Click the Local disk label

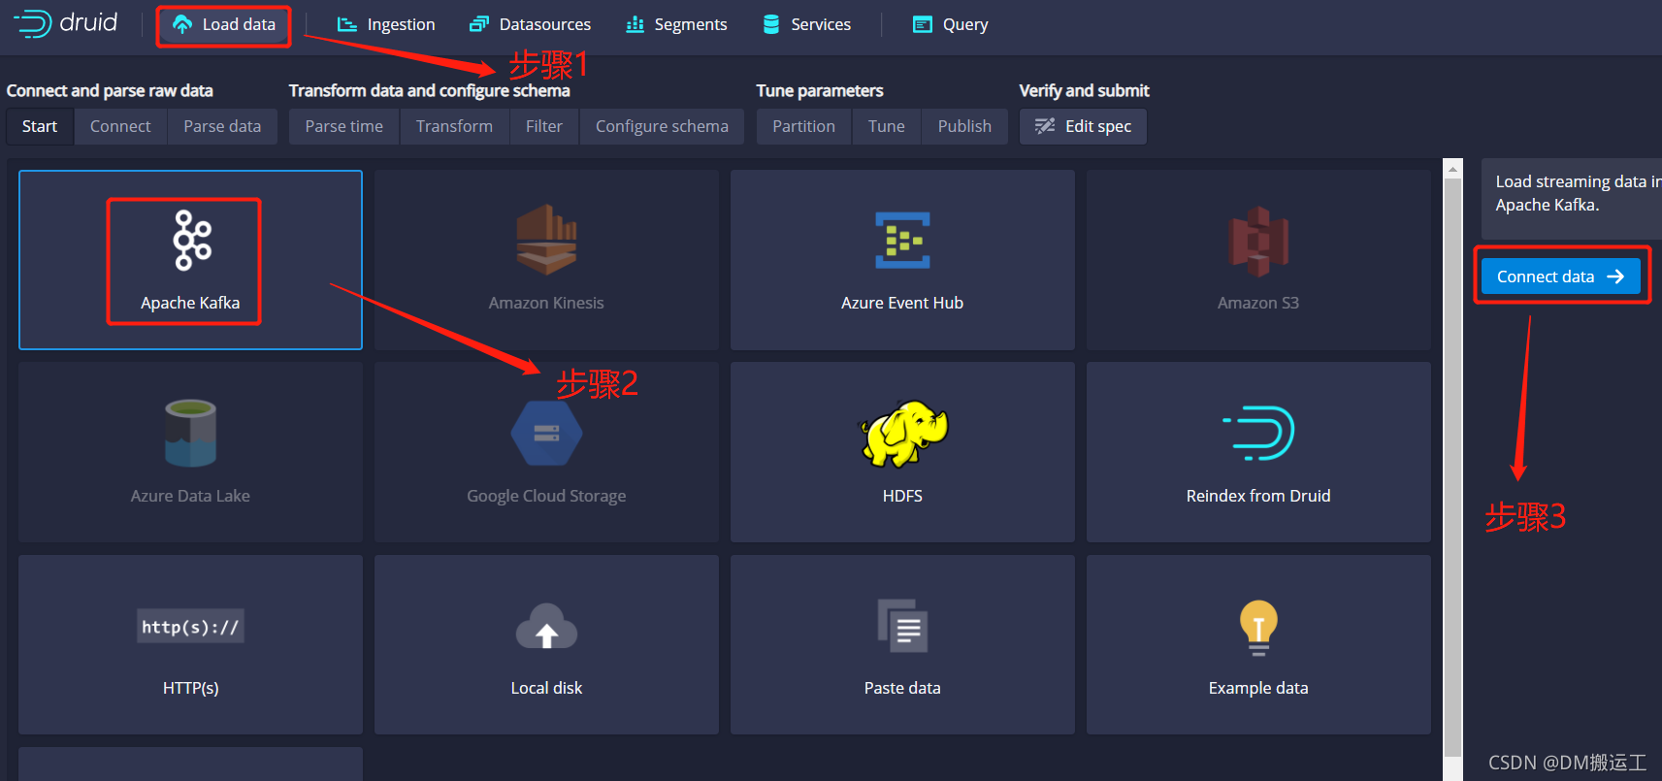(x=546, y=688)
